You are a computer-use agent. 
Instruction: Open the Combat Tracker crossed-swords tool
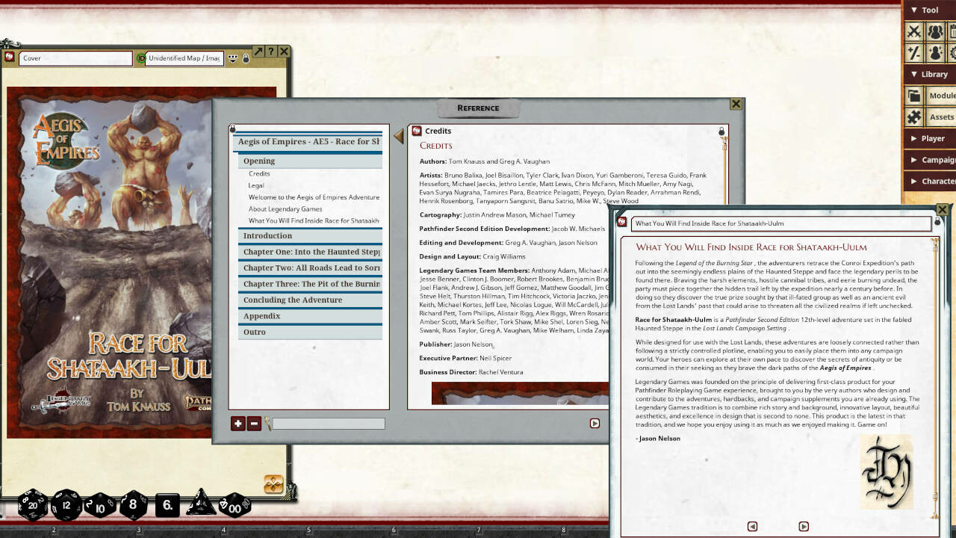tap(913, 31)
